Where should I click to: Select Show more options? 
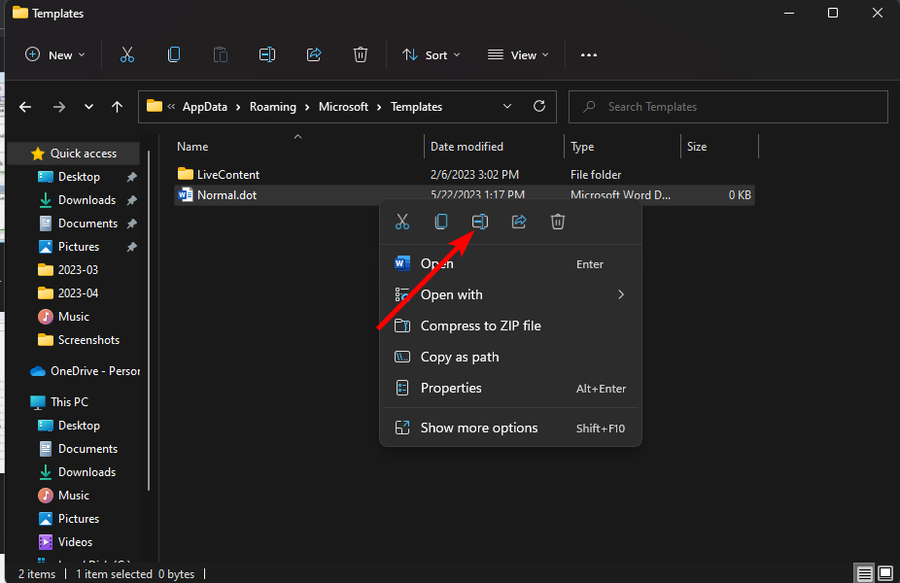[x=510, y=429]
